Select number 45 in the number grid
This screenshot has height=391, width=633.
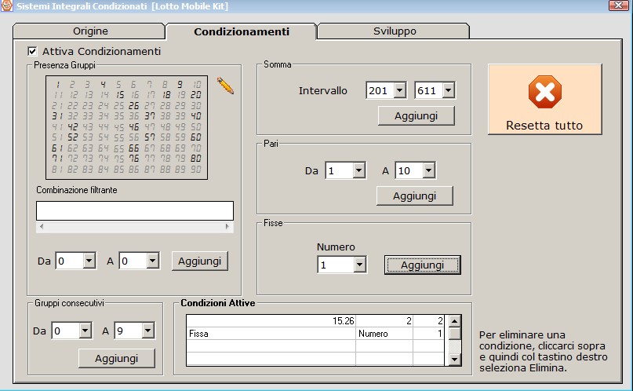118,127
